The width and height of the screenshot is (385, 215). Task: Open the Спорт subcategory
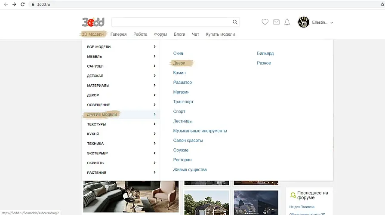[179, 111]
